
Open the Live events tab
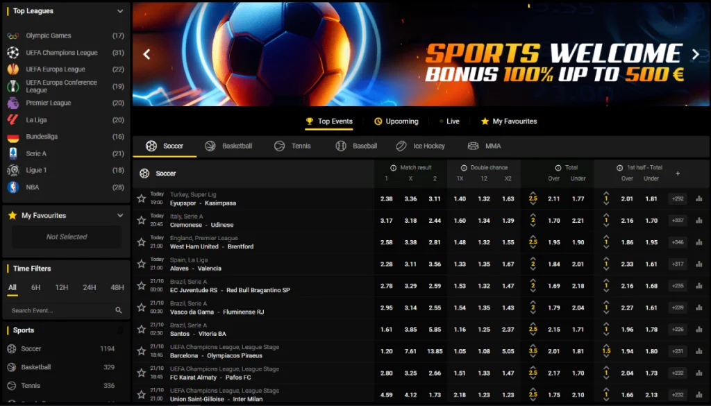(450, 121)
